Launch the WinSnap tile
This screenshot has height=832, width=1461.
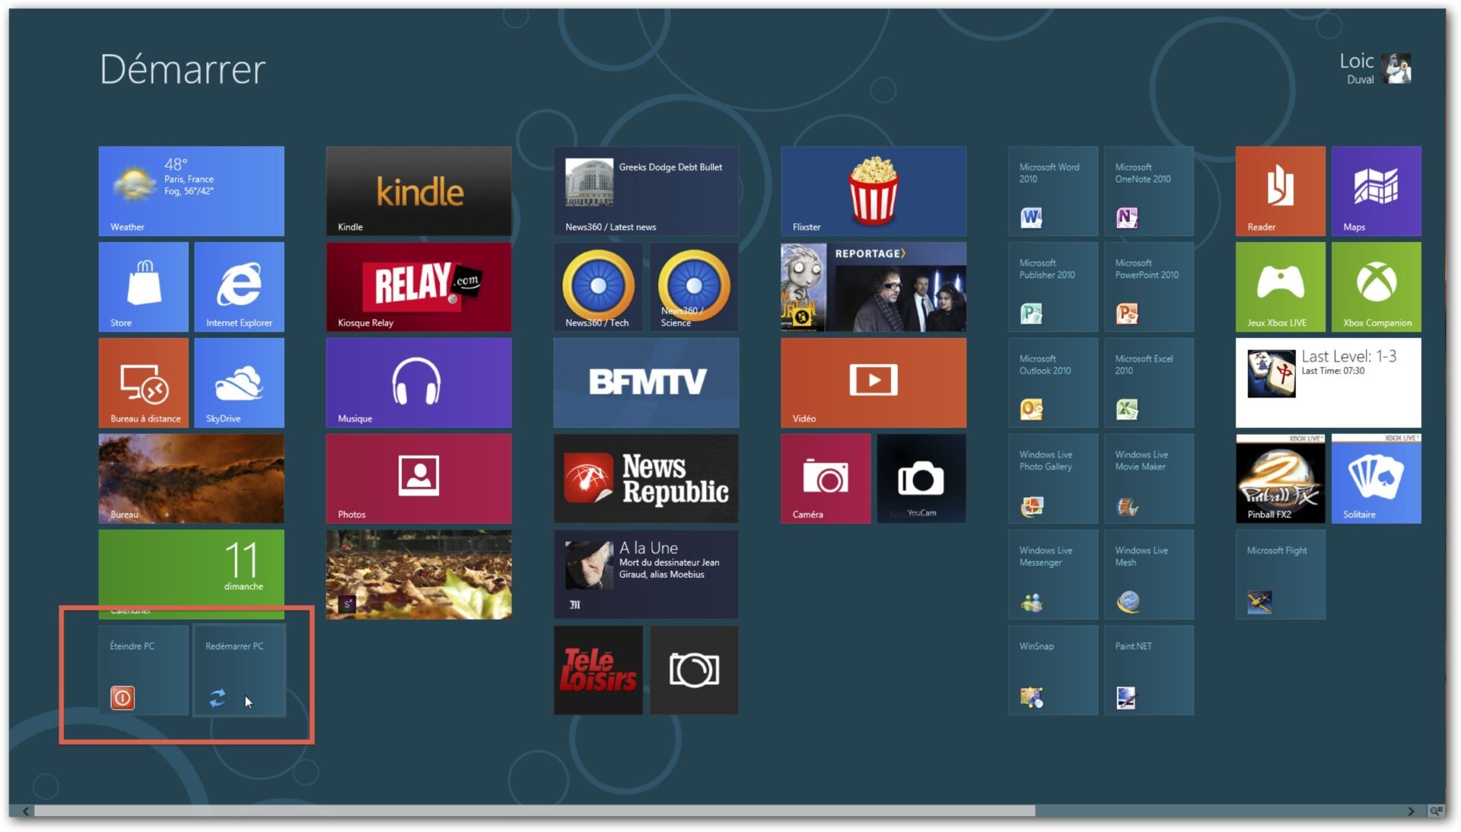point(1053,671)
